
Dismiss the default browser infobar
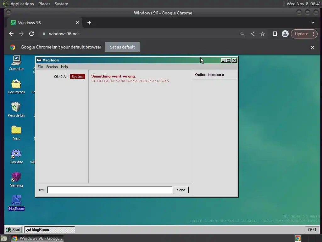313,47
